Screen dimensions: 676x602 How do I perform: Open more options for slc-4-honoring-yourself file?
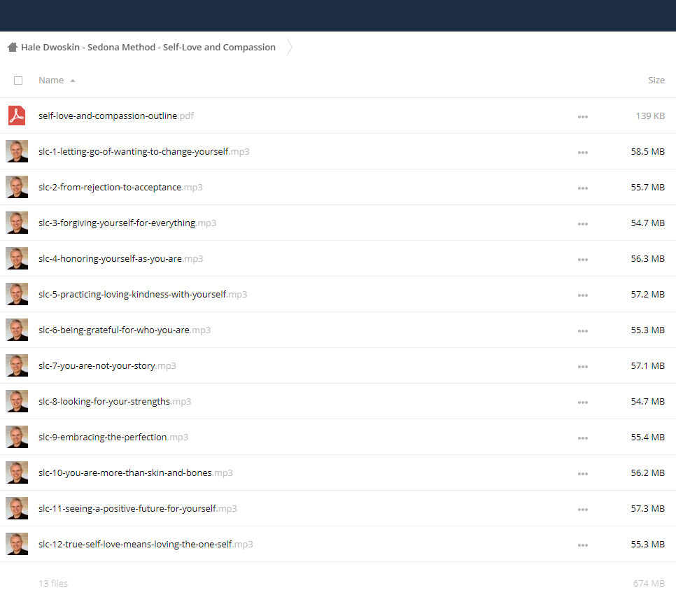click(583, 260)
